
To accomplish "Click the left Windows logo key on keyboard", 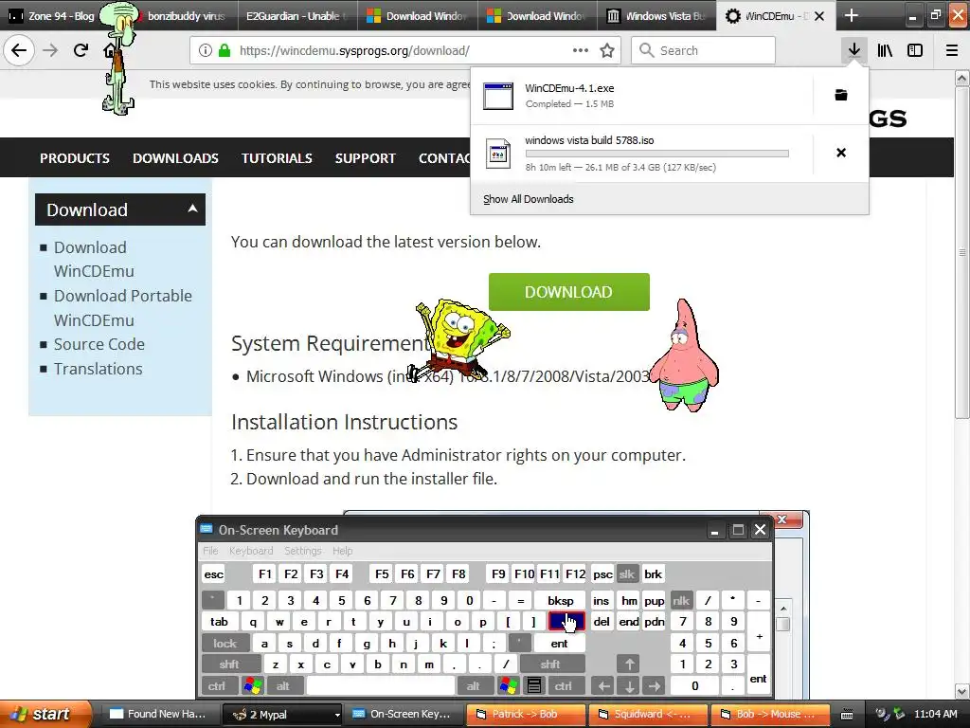I will (x=253, y=685).
